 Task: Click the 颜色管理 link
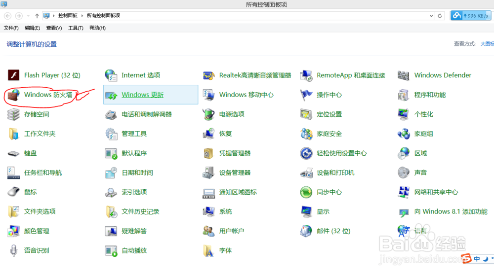pyautogui.click(x=37, y=231)
